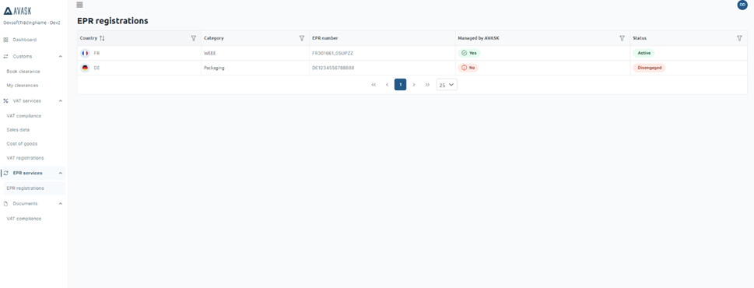Open the Status column filter
This screenshot has width=754, height=288.
739,38
